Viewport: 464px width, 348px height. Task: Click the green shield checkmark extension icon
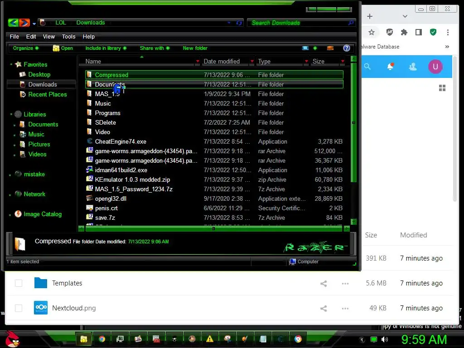[433, 32]
